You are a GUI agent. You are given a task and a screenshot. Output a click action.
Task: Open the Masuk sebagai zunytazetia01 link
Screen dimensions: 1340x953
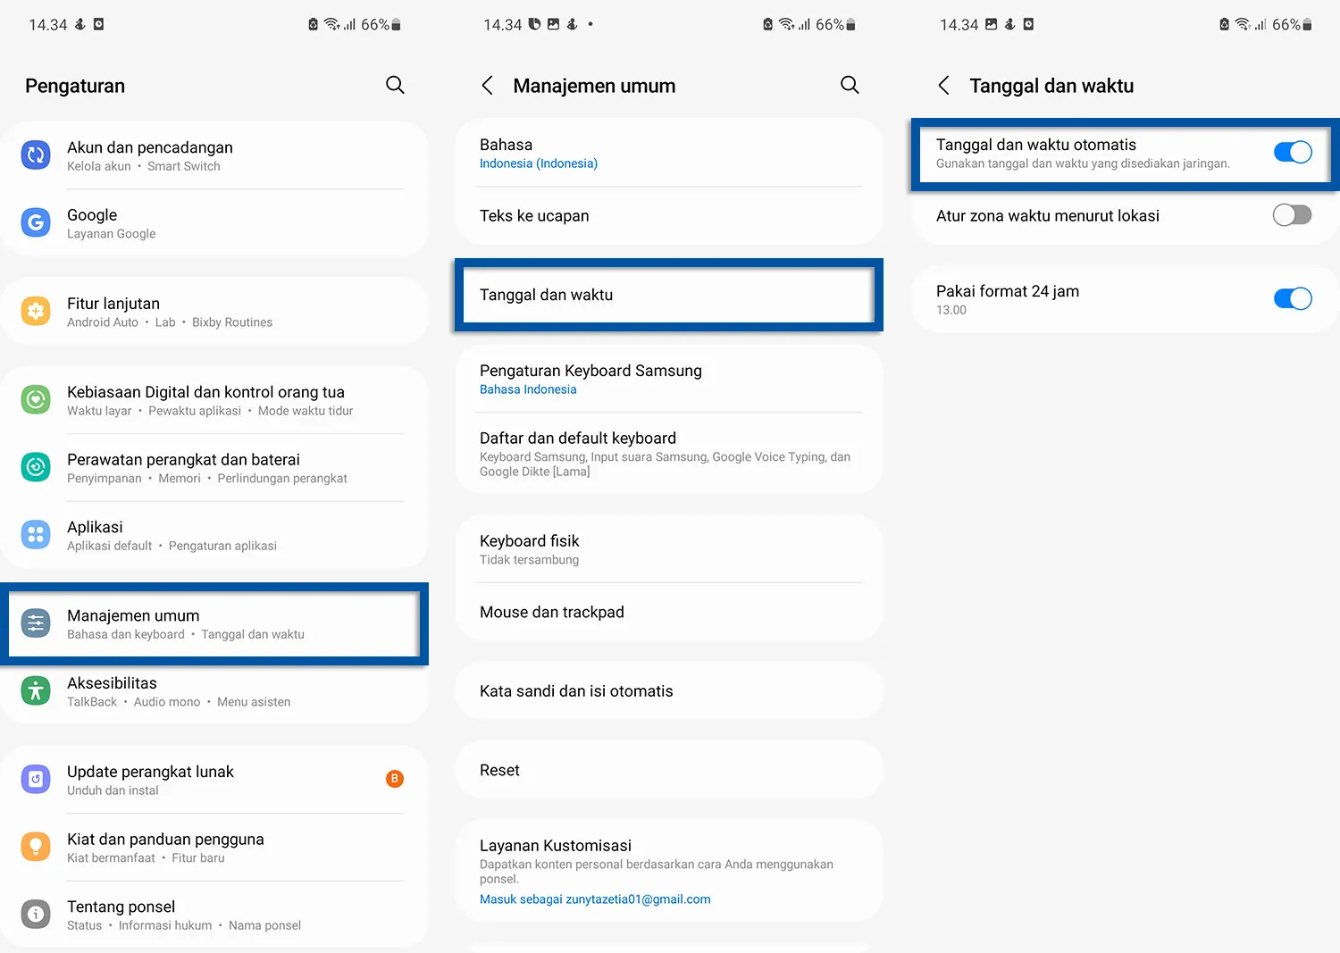(595, 899)
